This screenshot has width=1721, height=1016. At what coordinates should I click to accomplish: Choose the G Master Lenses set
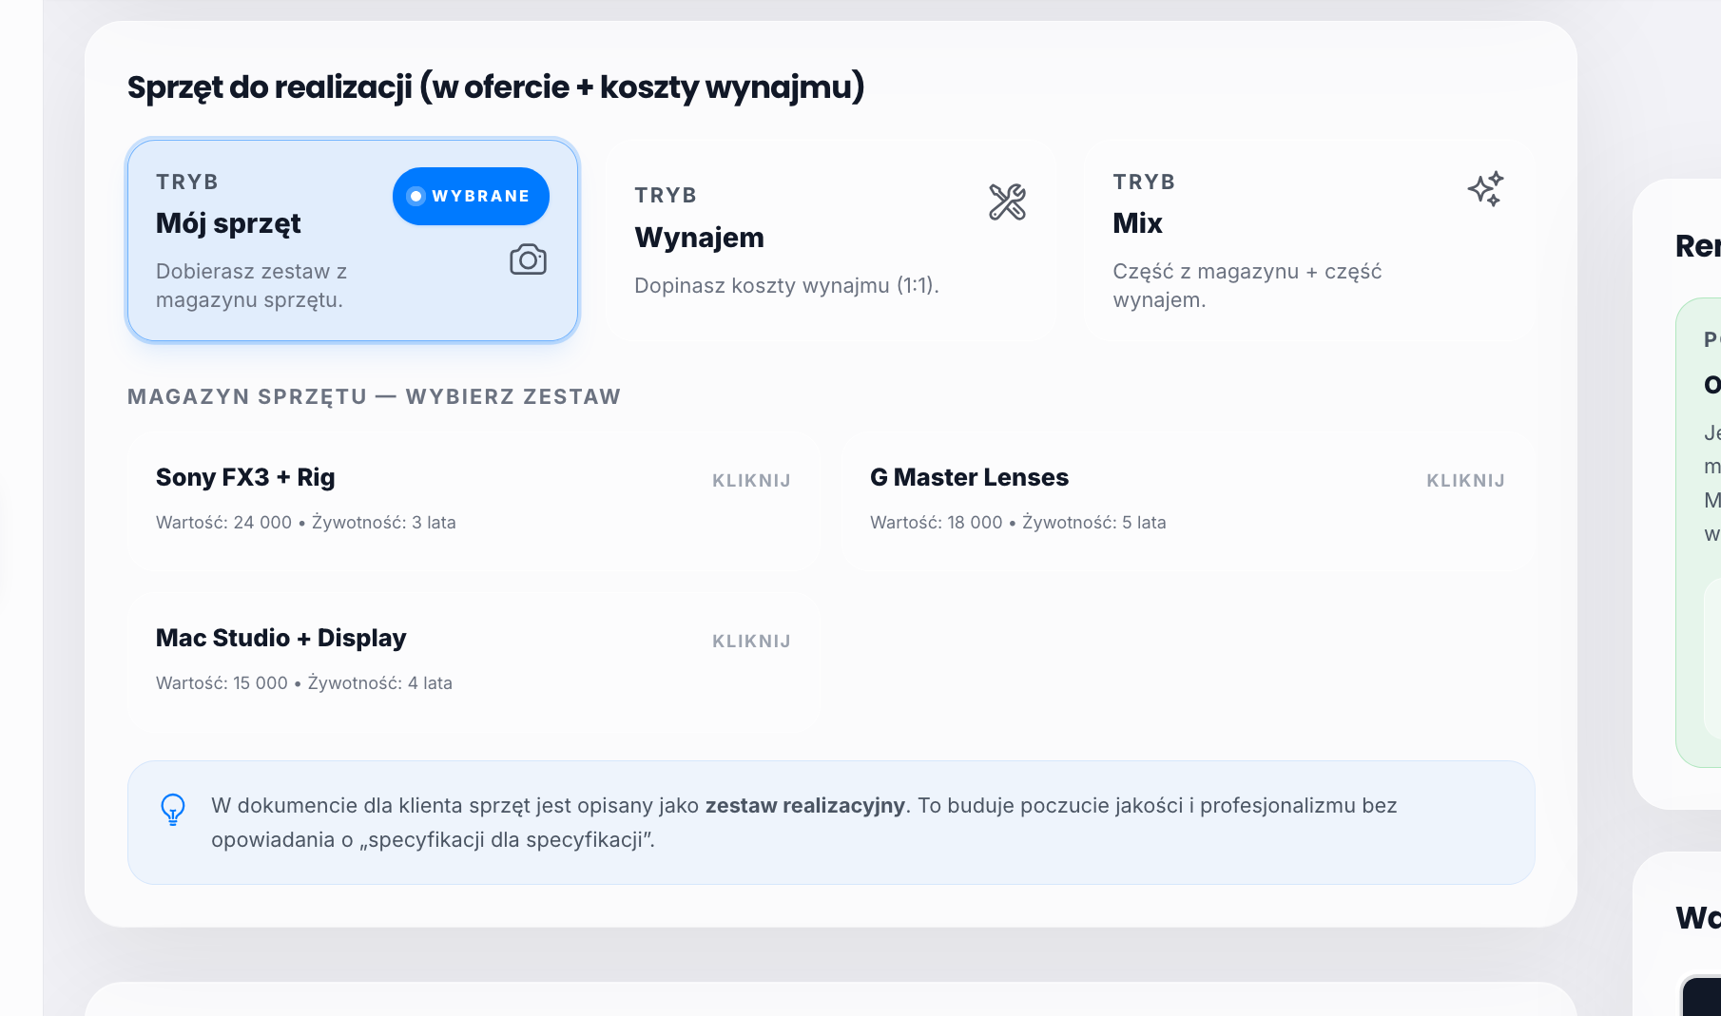tap(1188, 500)
